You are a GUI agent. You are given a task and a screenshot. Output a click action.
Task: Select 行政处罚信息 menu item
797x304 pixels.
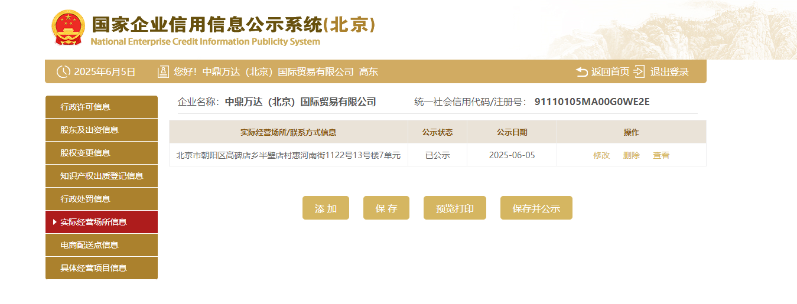tap(102, 199)
